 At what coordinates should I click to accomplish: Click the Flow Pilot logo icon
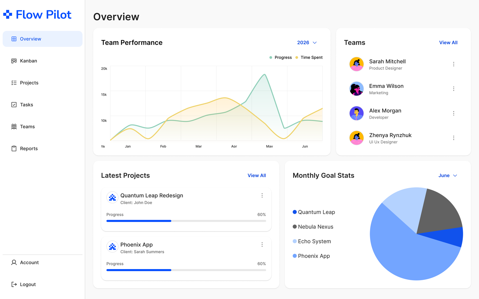(7, 14)
